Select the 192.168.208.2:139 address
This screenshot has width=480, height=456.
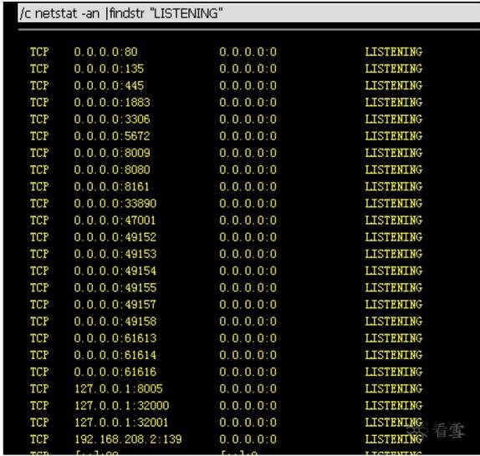(x=128, y=439)
